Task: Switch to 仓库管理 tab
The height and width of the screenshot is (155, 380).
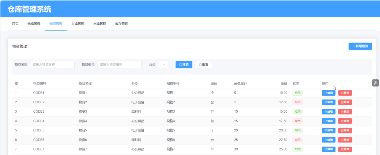Action: tap(34, 24)
